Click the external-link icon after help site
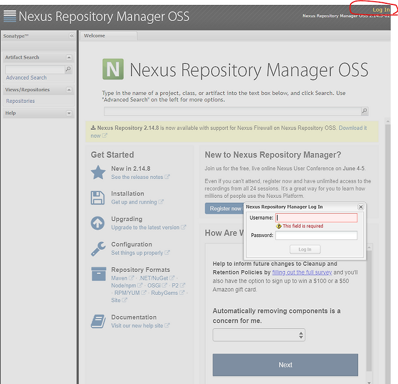This screenshot has width=398, height=384. tap(167, 325)
